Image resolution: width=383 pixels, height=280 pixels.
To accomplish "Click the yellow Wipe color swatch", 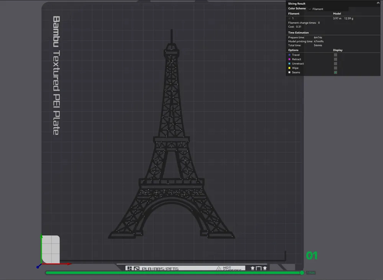I will point(290,68).
